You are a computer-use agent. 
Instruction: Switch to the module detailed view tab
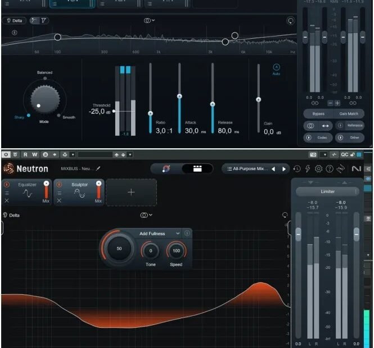click(197, 168)
